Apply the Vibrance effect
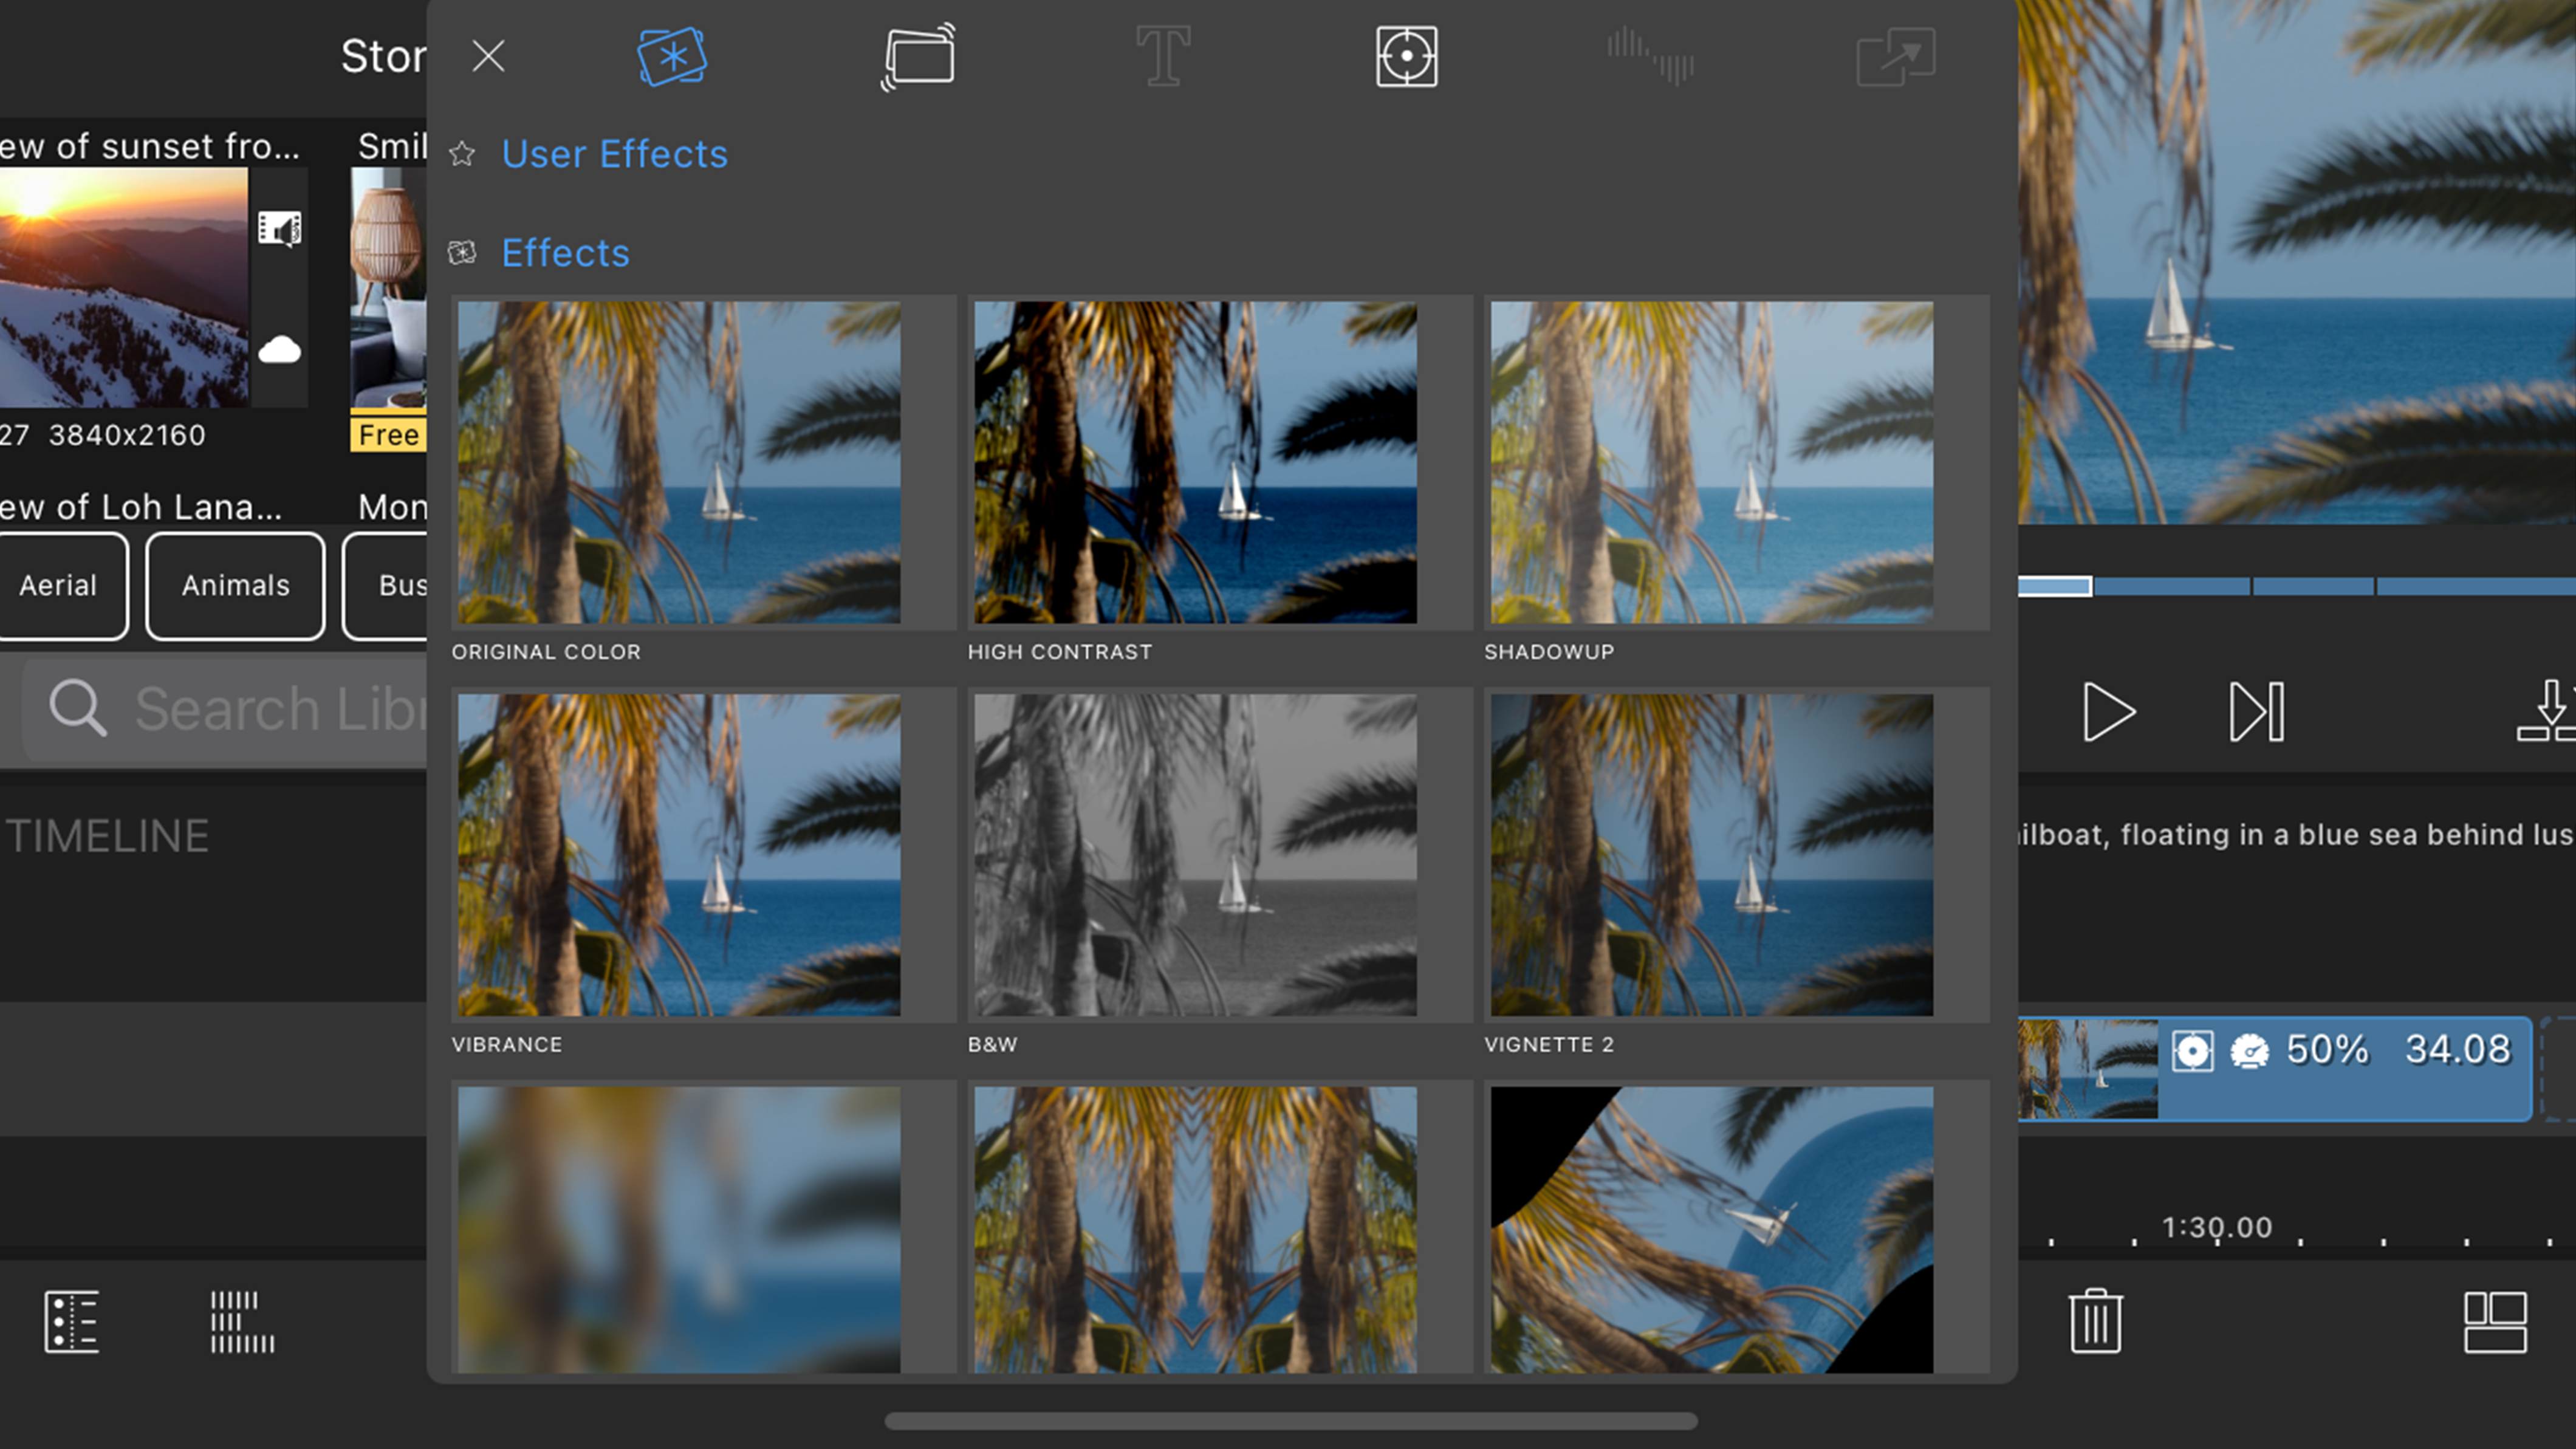This screenshot has height=1449, width=2576. pyautogui.click(x=679, y=855)
